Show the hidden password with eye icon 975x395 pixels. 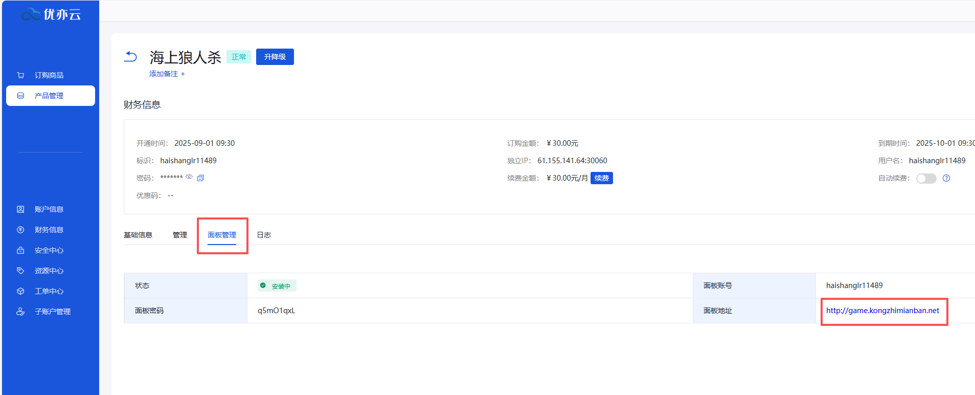tap(189, 177)
